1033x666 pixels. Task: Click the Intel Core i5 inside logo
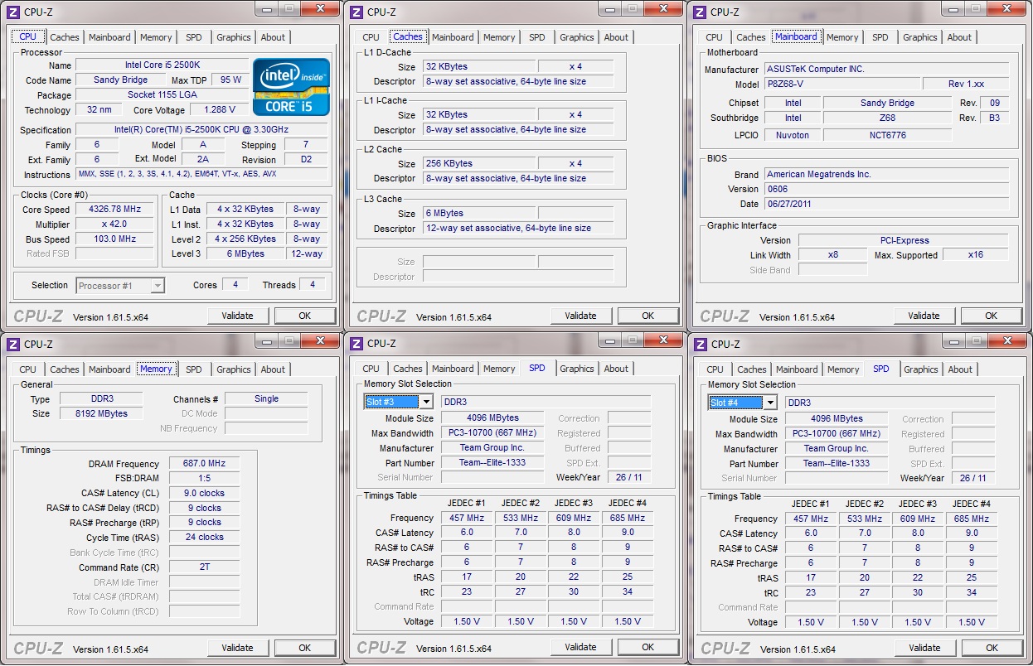click(x=291, y=87)
